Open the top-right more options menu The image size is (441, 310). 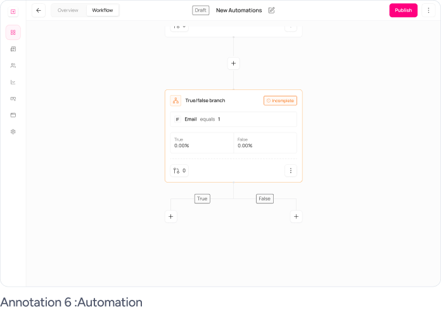428,10
